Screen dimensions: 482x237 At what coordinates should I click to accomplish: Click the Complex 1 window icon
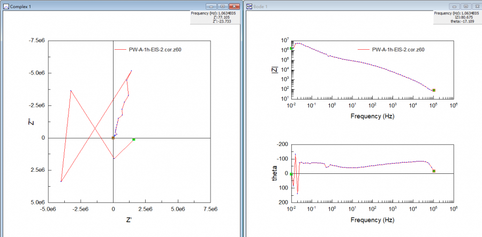click(6, 6)
